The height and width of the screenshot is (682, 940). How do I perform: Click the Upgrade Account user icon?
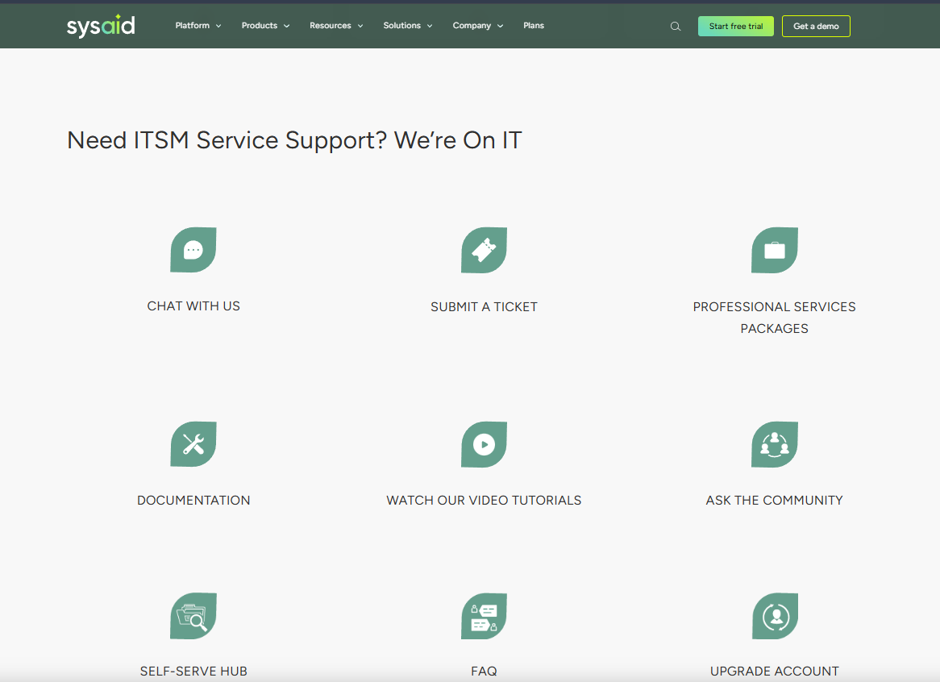click(x=776, y=616)
